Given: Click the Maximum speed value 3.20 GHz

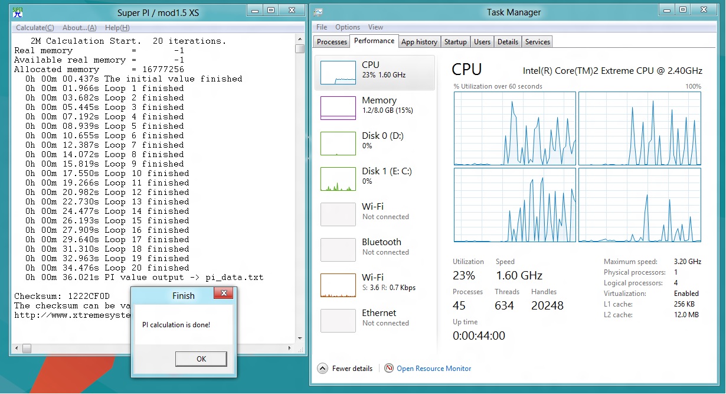Looking at the screenshot, I should tap(688, 262).
